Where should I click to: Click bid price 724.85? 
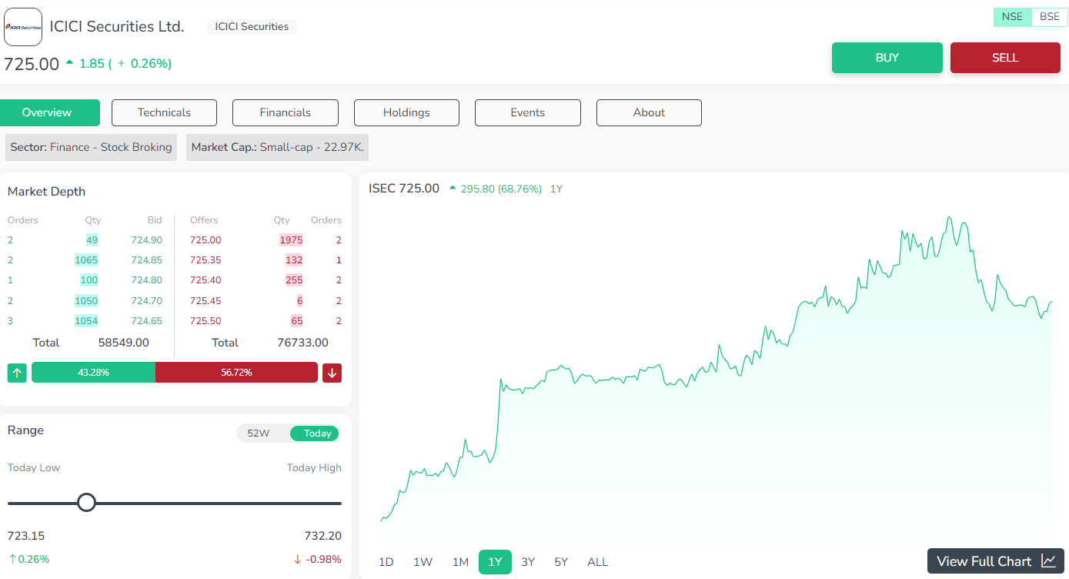pyautogui.click(x=146, y=260)
